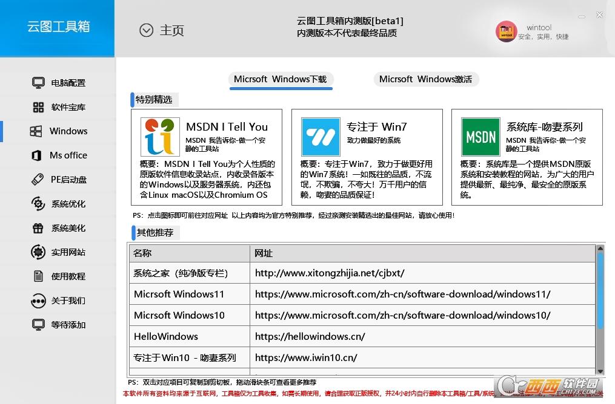The height and width of the screenshot is (404, 615).
Task: Minimize the 云图工具箱 window
Action: 582,16
